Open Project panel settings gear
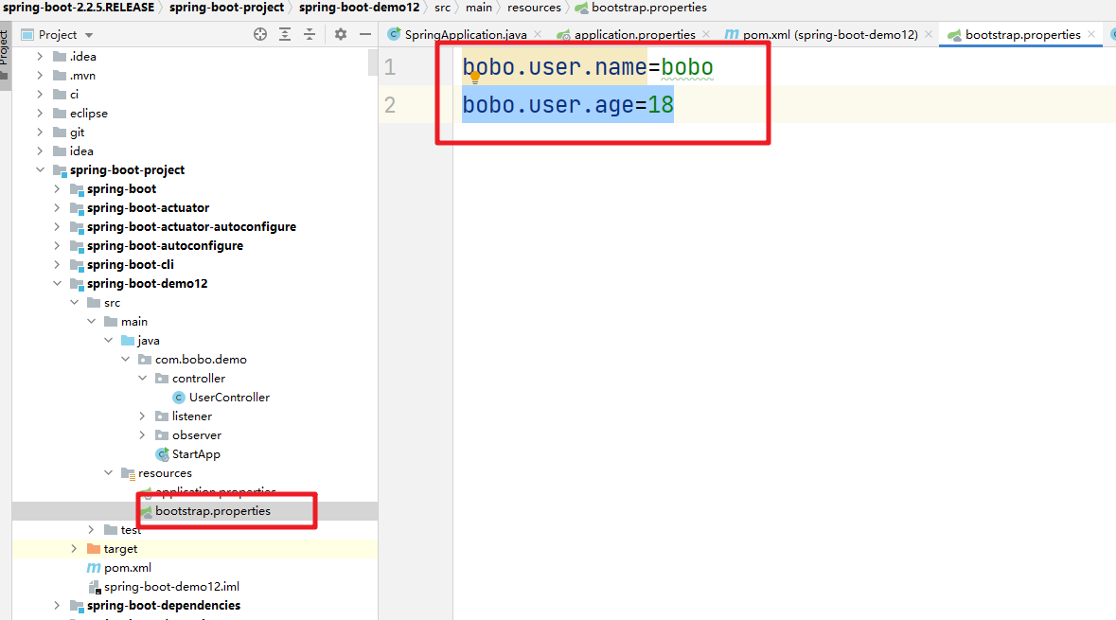Screen dimensions: 1116x620 pos(341,34)
